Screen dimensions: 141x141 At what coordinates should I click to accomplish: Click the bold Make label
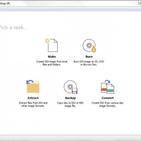pyautogui.click(x=52, y=57)
